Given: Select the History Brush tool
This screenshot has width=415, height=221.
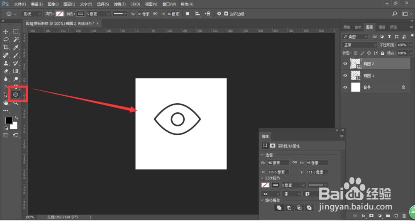Looking at the screenshot, I should tap(16, 63).
